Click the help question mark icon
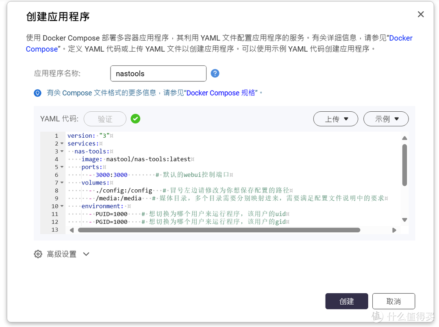 click(215, 73)
